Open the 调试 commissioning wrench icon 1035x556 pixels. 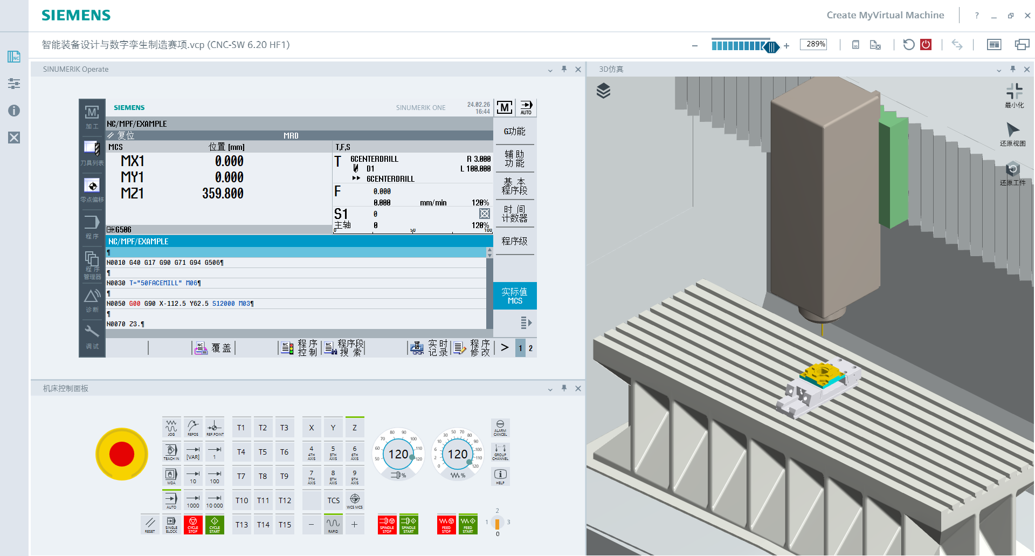point(92,337)
